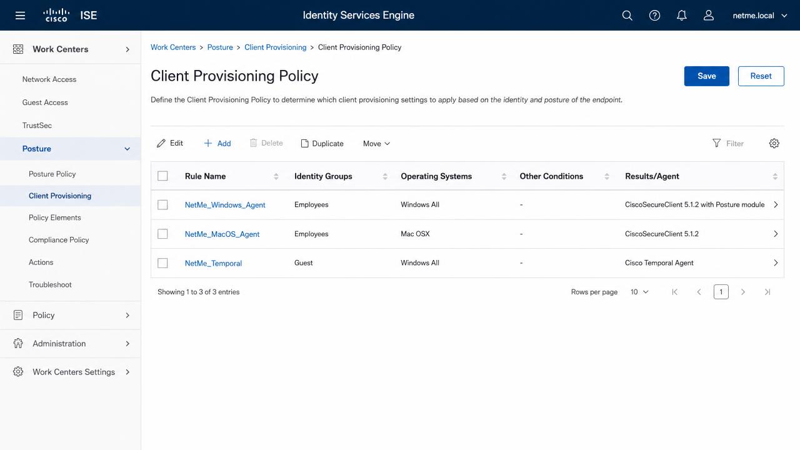
Task: Open the user profile icon
Action: pos(709,16)
